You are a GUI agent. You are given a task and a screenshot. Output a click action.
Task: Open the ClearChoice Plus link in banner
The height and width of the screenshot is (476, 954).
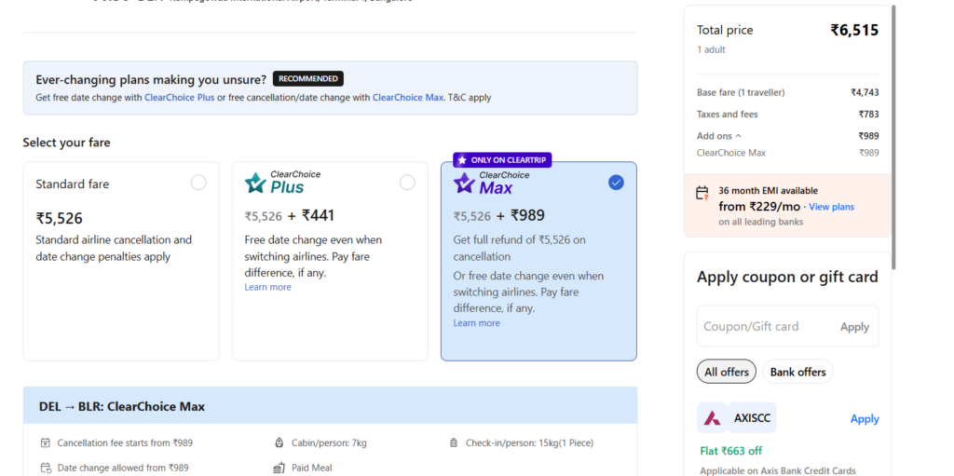tap(180, 98)
